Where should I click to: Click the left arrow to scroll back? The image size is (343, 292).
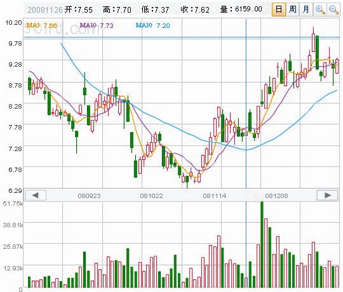tap(36, 195)
